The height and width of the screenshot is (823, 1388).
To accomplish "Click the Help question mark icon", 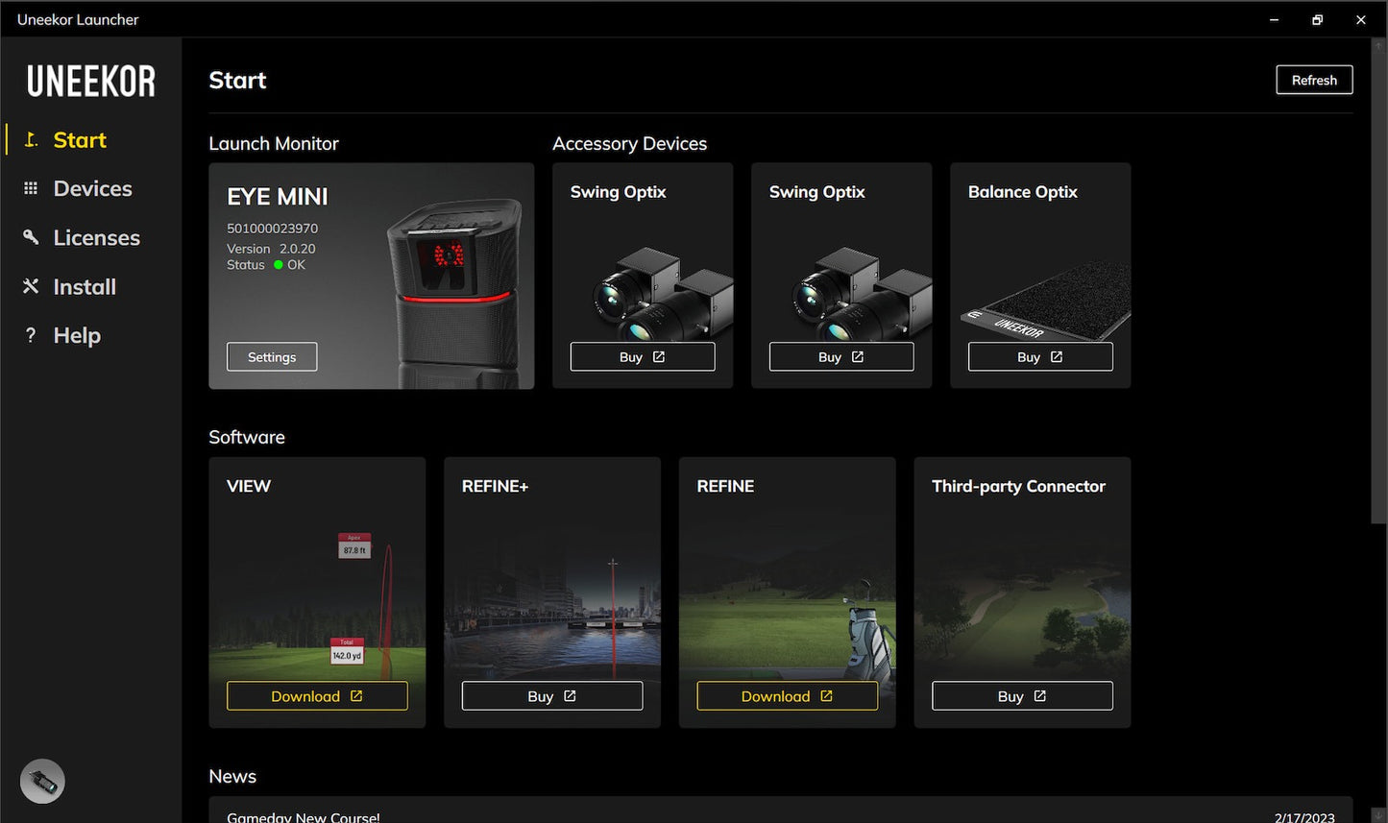I will click(x=31, y=335).
